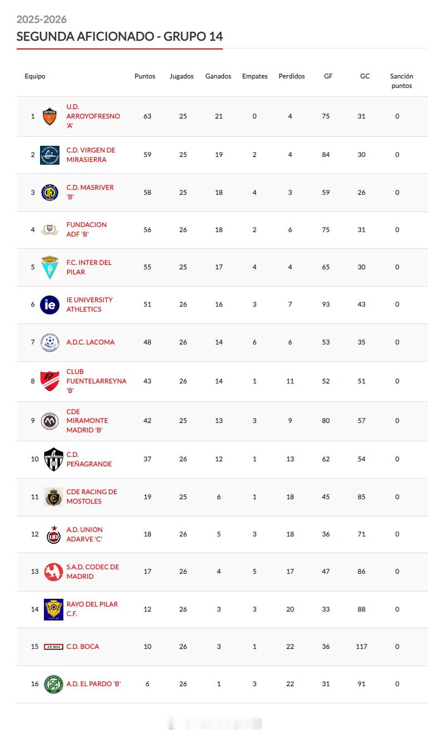The height and width of the screenshot is (734, 428).
Task: Click the IE University Athletics blue logo
Action: click(x=49, y=304)
